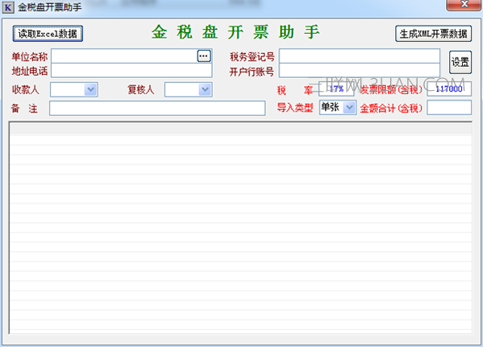Click into the 地址电话 text field
483x347 pixels.
(x=131, y=70)
